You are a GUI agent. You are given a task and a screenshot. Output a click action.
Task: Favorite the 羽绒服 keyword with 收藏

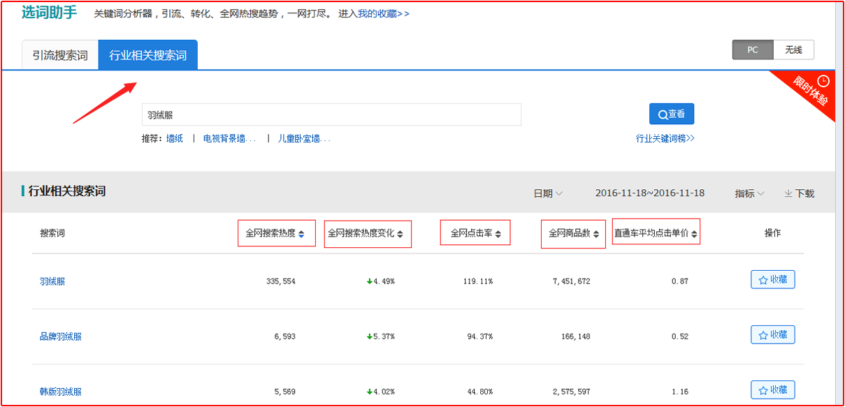(772, 280)
